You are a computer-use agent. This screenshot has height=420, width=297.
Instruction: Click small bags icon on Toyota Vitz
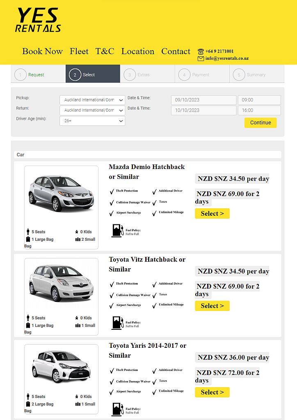click(78, 325)
